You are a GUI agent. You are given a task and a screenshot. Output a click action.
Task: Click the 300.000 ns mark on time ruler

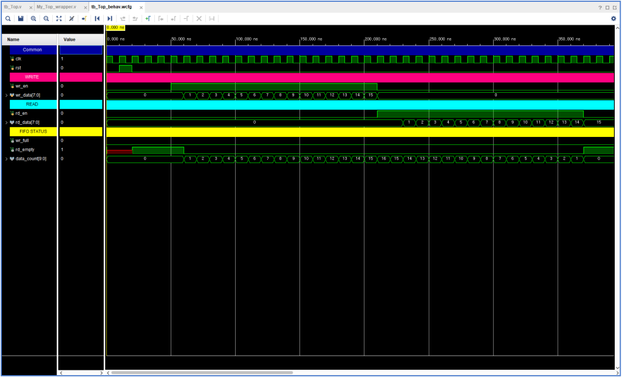click(505, 39)
